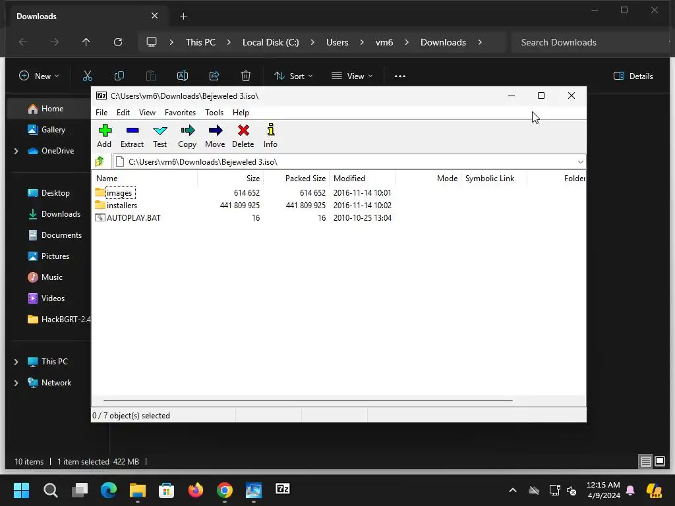Click the share icon in Explorer toolbar
Viewport: 675px width, 506px height.
pos(214,76)
